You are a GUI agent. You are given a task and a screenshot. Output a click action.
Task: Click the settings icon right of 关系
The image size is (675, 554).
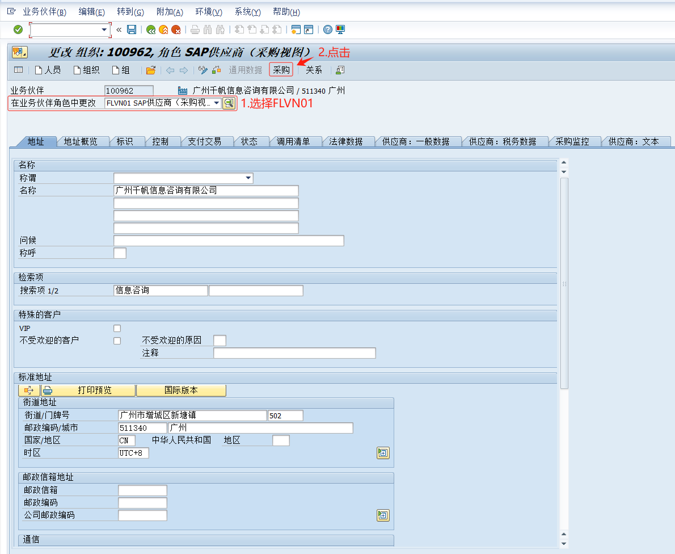340,70
